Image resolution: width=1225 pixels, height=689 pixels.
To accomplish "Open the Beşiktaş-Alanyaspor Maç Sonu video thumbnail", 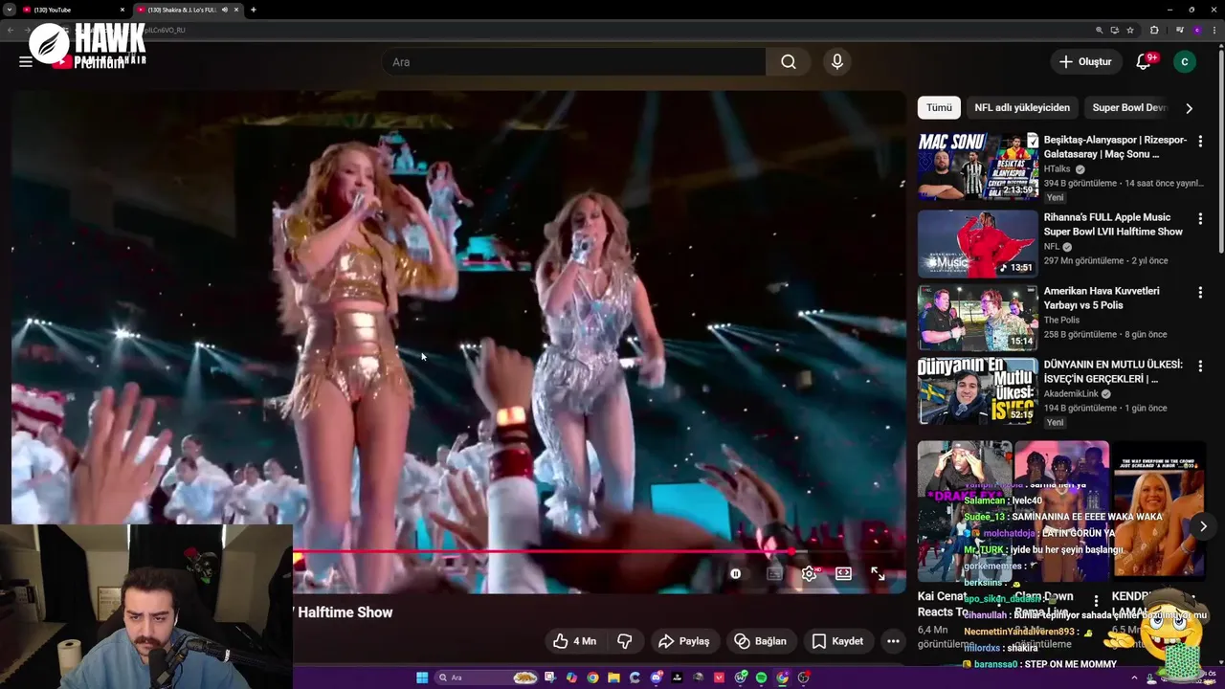I will tap(977, 167).
